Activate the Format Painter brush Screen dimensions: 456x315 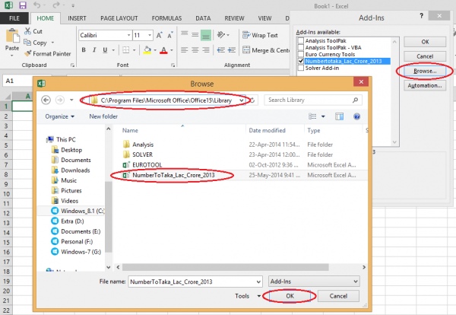48,53
